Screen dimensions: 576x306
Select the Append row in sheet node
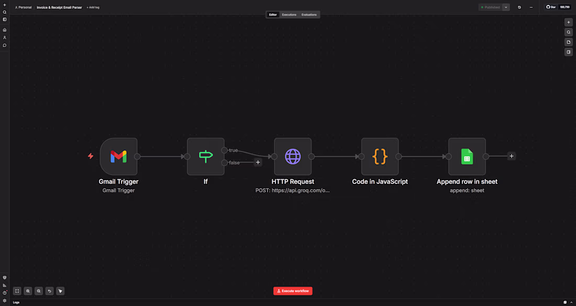pos(467,157)
